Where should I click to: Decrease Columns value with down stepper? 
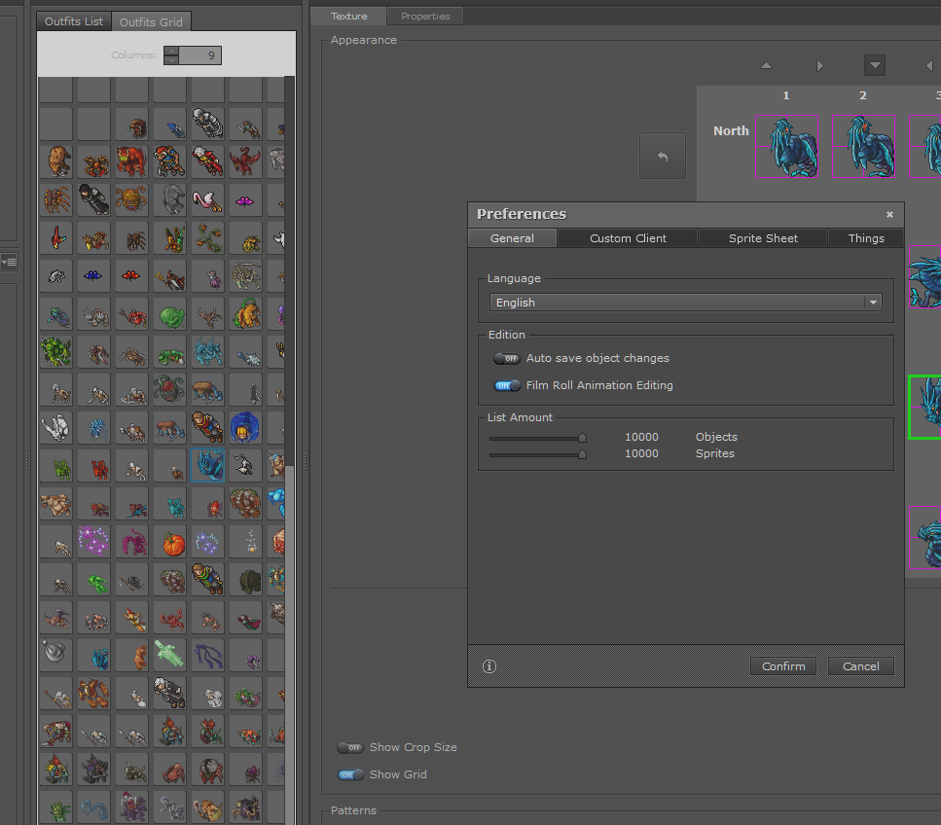click(x=171, y=60)
